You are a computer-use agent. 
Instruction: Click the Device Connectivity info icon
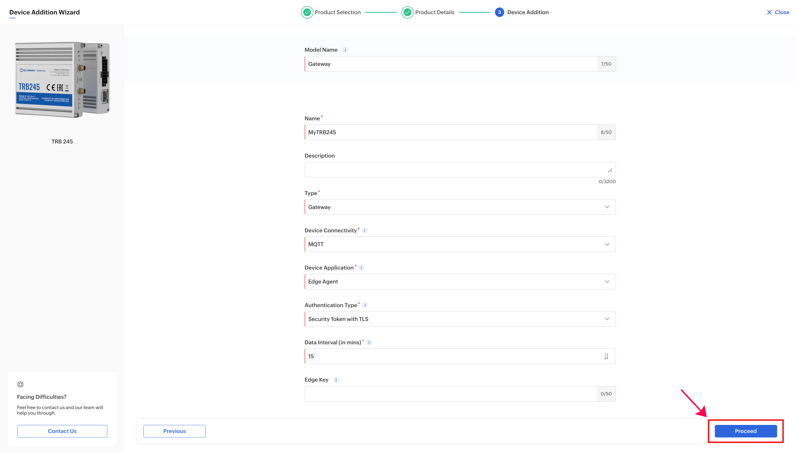[365, 231]
